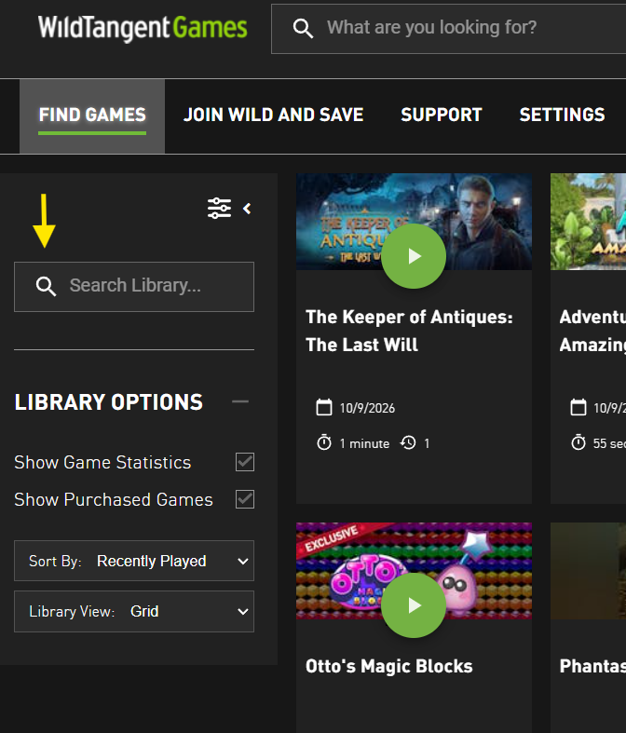Click the stopwatch icon next to 55 sec

(578, 442)
